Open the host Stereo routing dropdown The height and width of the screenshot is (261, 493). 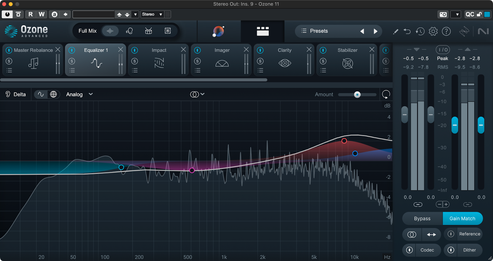(x=152, y=14)
